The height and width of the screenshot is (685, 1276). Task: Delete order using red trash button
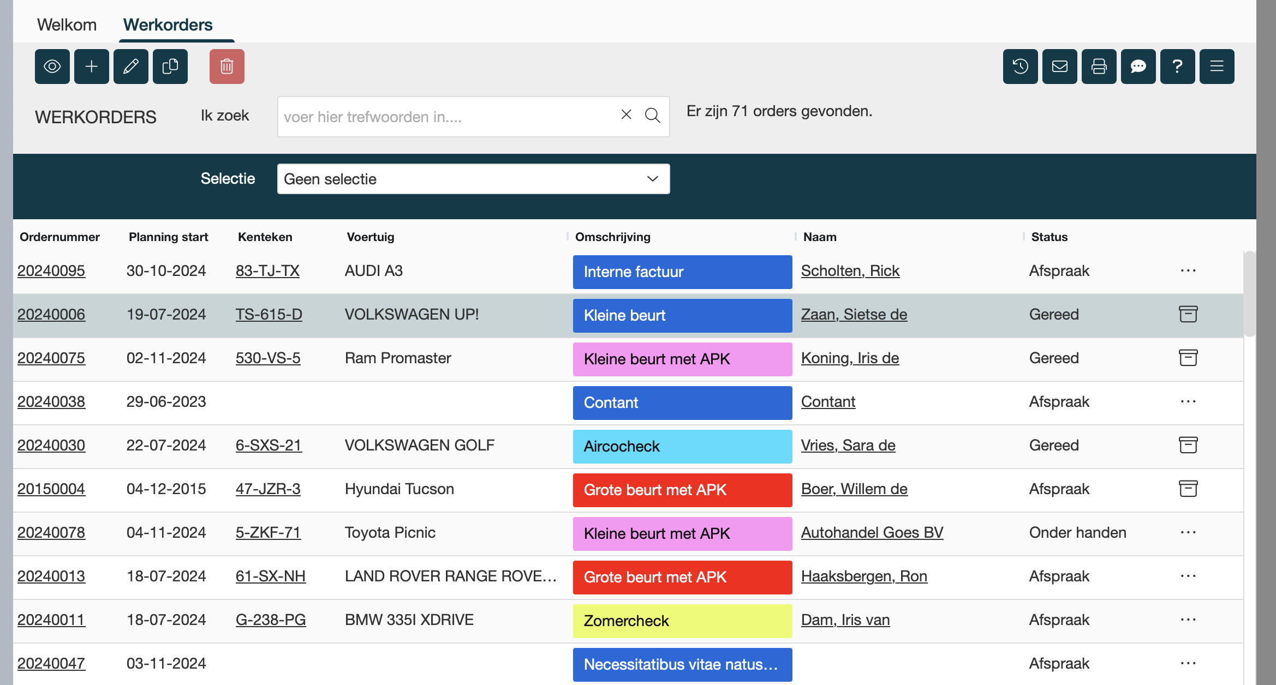[227, 67]
